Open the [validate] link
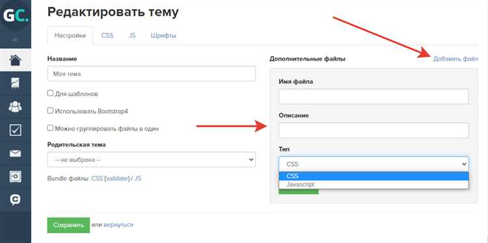The image size is (488, 243). pyautogui.click(x=117, y=179)
